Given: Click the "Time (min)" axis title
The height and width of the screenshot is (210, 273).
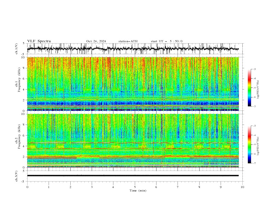Looking at the screenshot, I should coord(138,190).
